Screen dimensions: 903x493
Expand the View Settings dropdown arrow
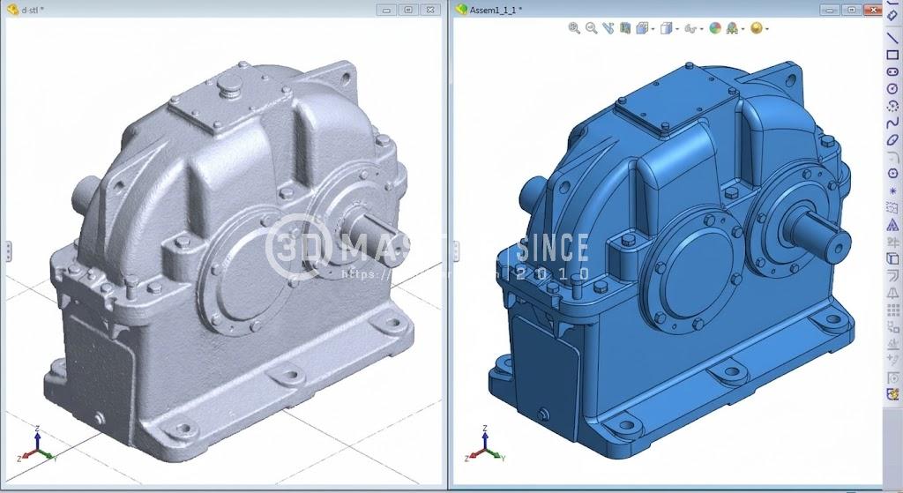(x=768, y=29)
